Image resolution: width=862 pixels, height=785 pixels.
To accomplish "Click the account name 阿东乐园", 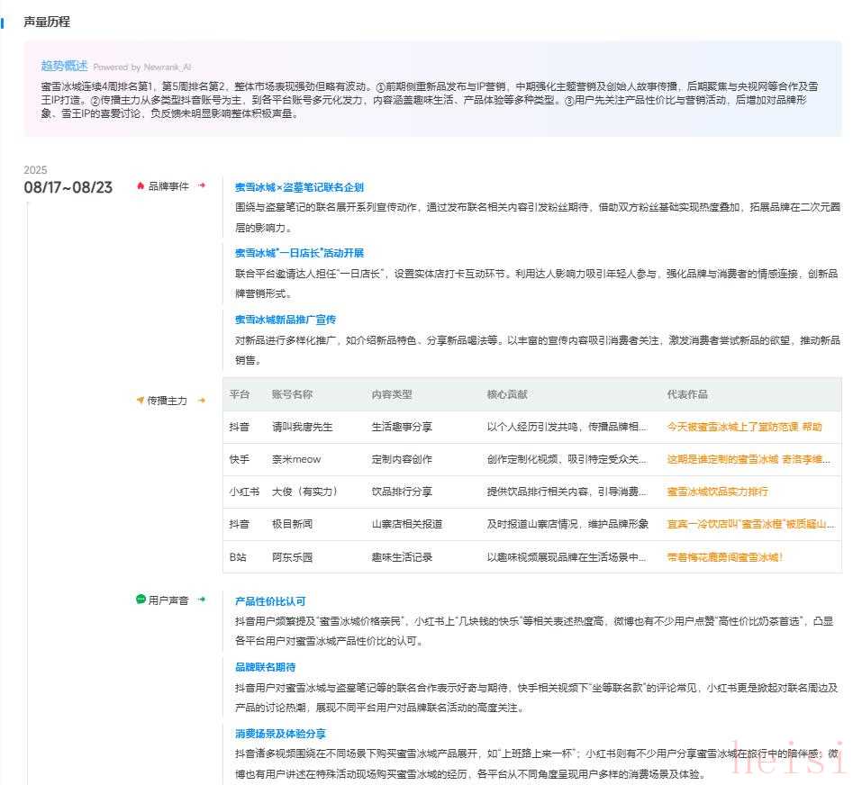I will (x=293, y=557).
